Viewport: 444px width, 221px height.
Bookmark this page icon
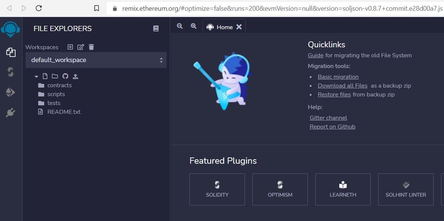pyautogui.click(x=97, y=8)
